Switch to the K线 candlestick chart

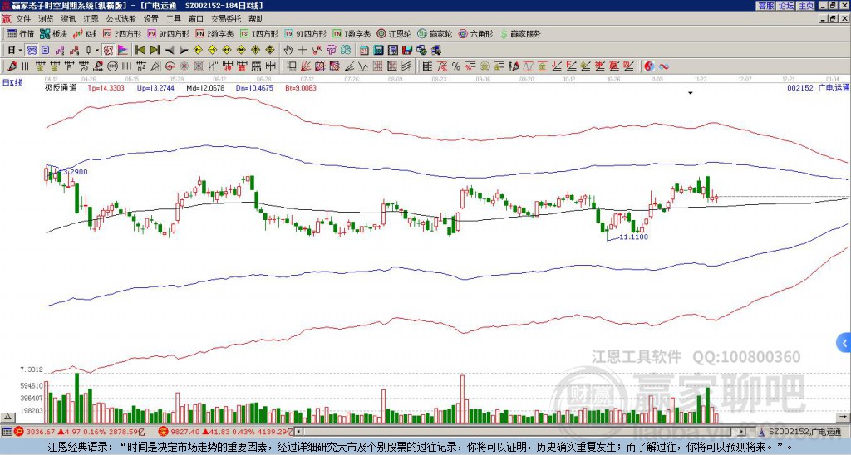pos(85,33)
